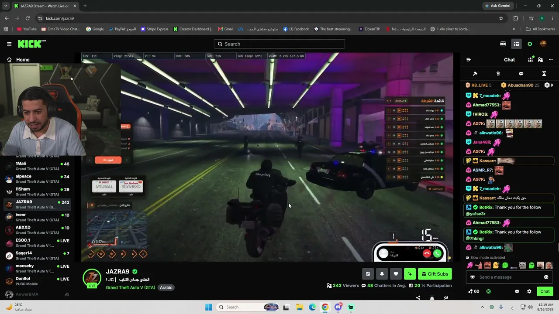Open ABXXD channel in the sidebar

click(x=37, y=230)
